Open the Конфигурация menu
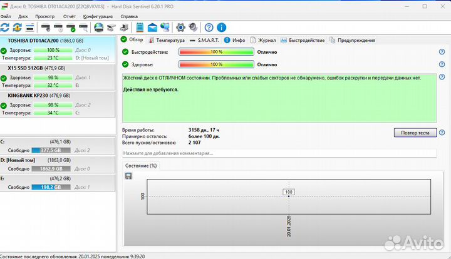The image size is (451, 259). (98, 16)
